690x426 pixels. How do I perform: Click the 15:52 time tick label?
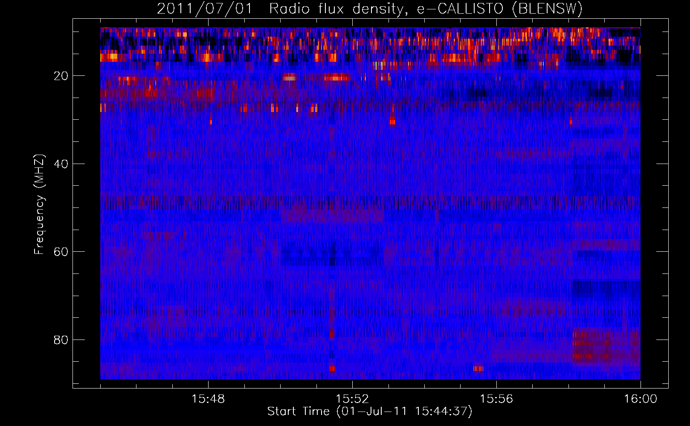pos(352,399)
